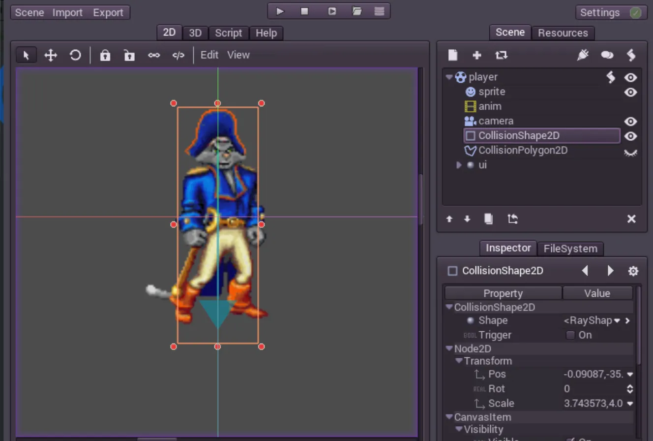Unlock the selected object with open padlock
This screenshot has height=441, width=653.
(x=129, y=55)
